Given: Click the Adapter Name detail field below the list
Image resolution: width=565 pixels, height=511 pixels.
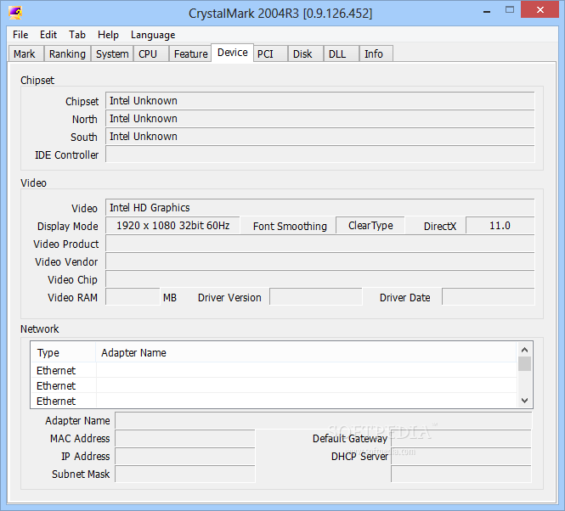Looking at the screenshot, I should [324, 420].
